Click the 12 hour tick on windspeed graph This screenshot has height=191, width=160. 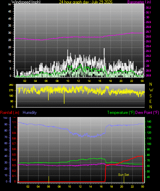(78, 81)
